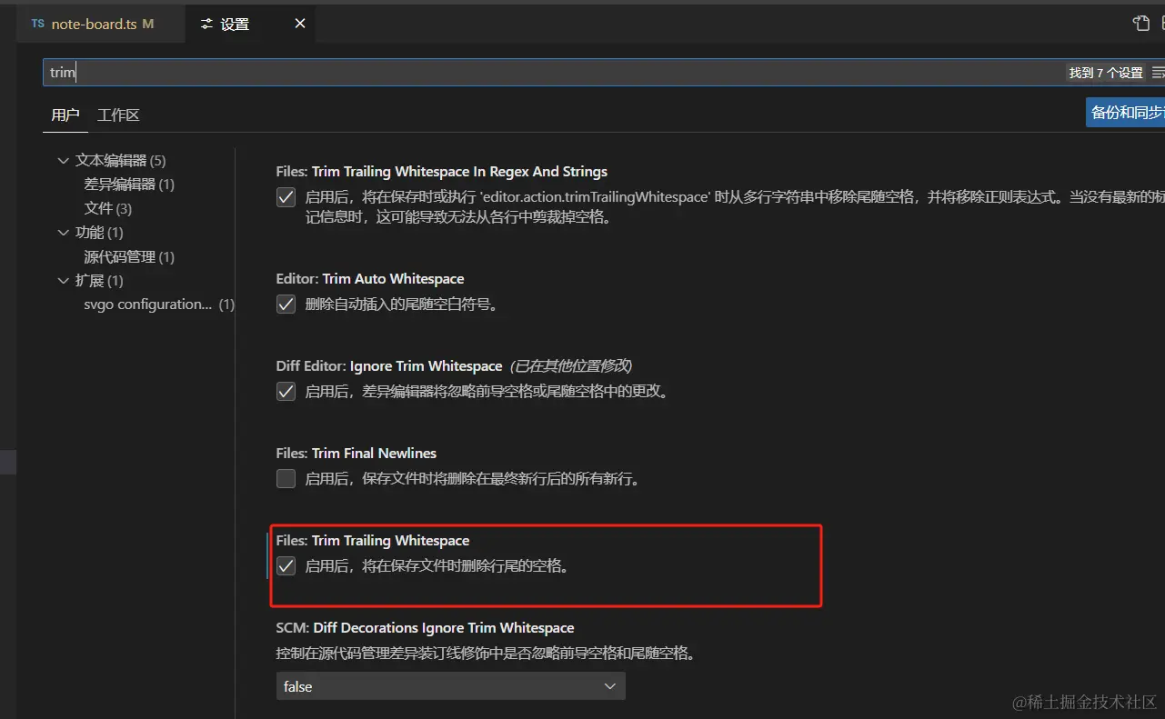
Task: Switch to the 用户 settings tab
Action: tap(65, 115)
